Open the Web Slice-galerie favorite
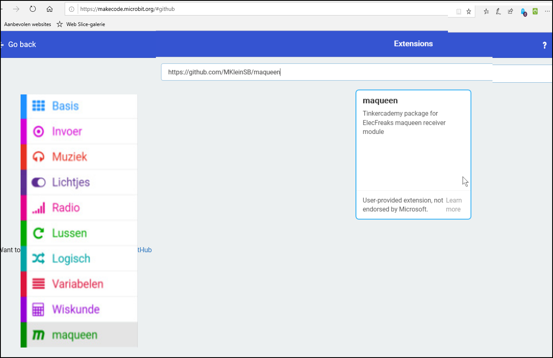Viewport: 553px width, 358px height. click(81, 24)
